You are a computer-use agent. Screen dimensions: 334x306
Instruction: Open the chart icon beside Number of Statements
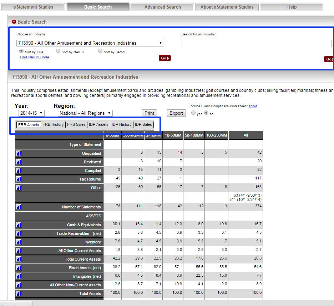(18, 207)
